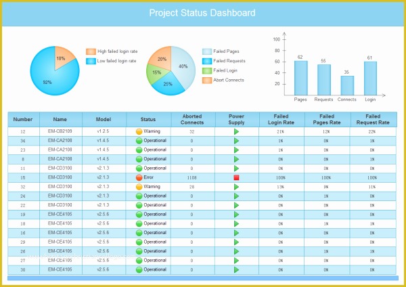This screenshot has width=406, height=287.
Task: Click the orange Warning status icon in row 12
Action: pos(139,131)
